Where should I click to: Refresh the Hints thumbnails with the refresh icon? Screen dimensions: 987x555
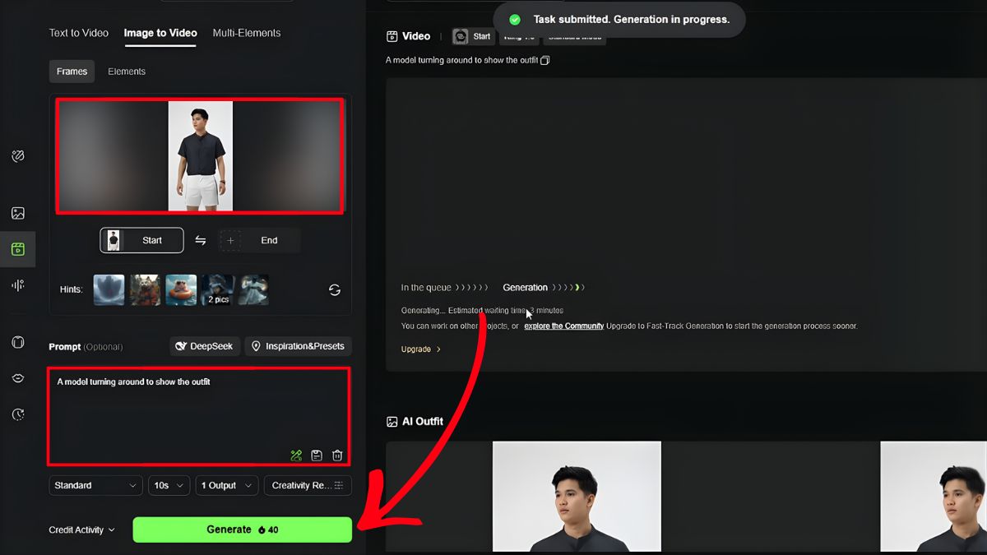click(335, 289)
